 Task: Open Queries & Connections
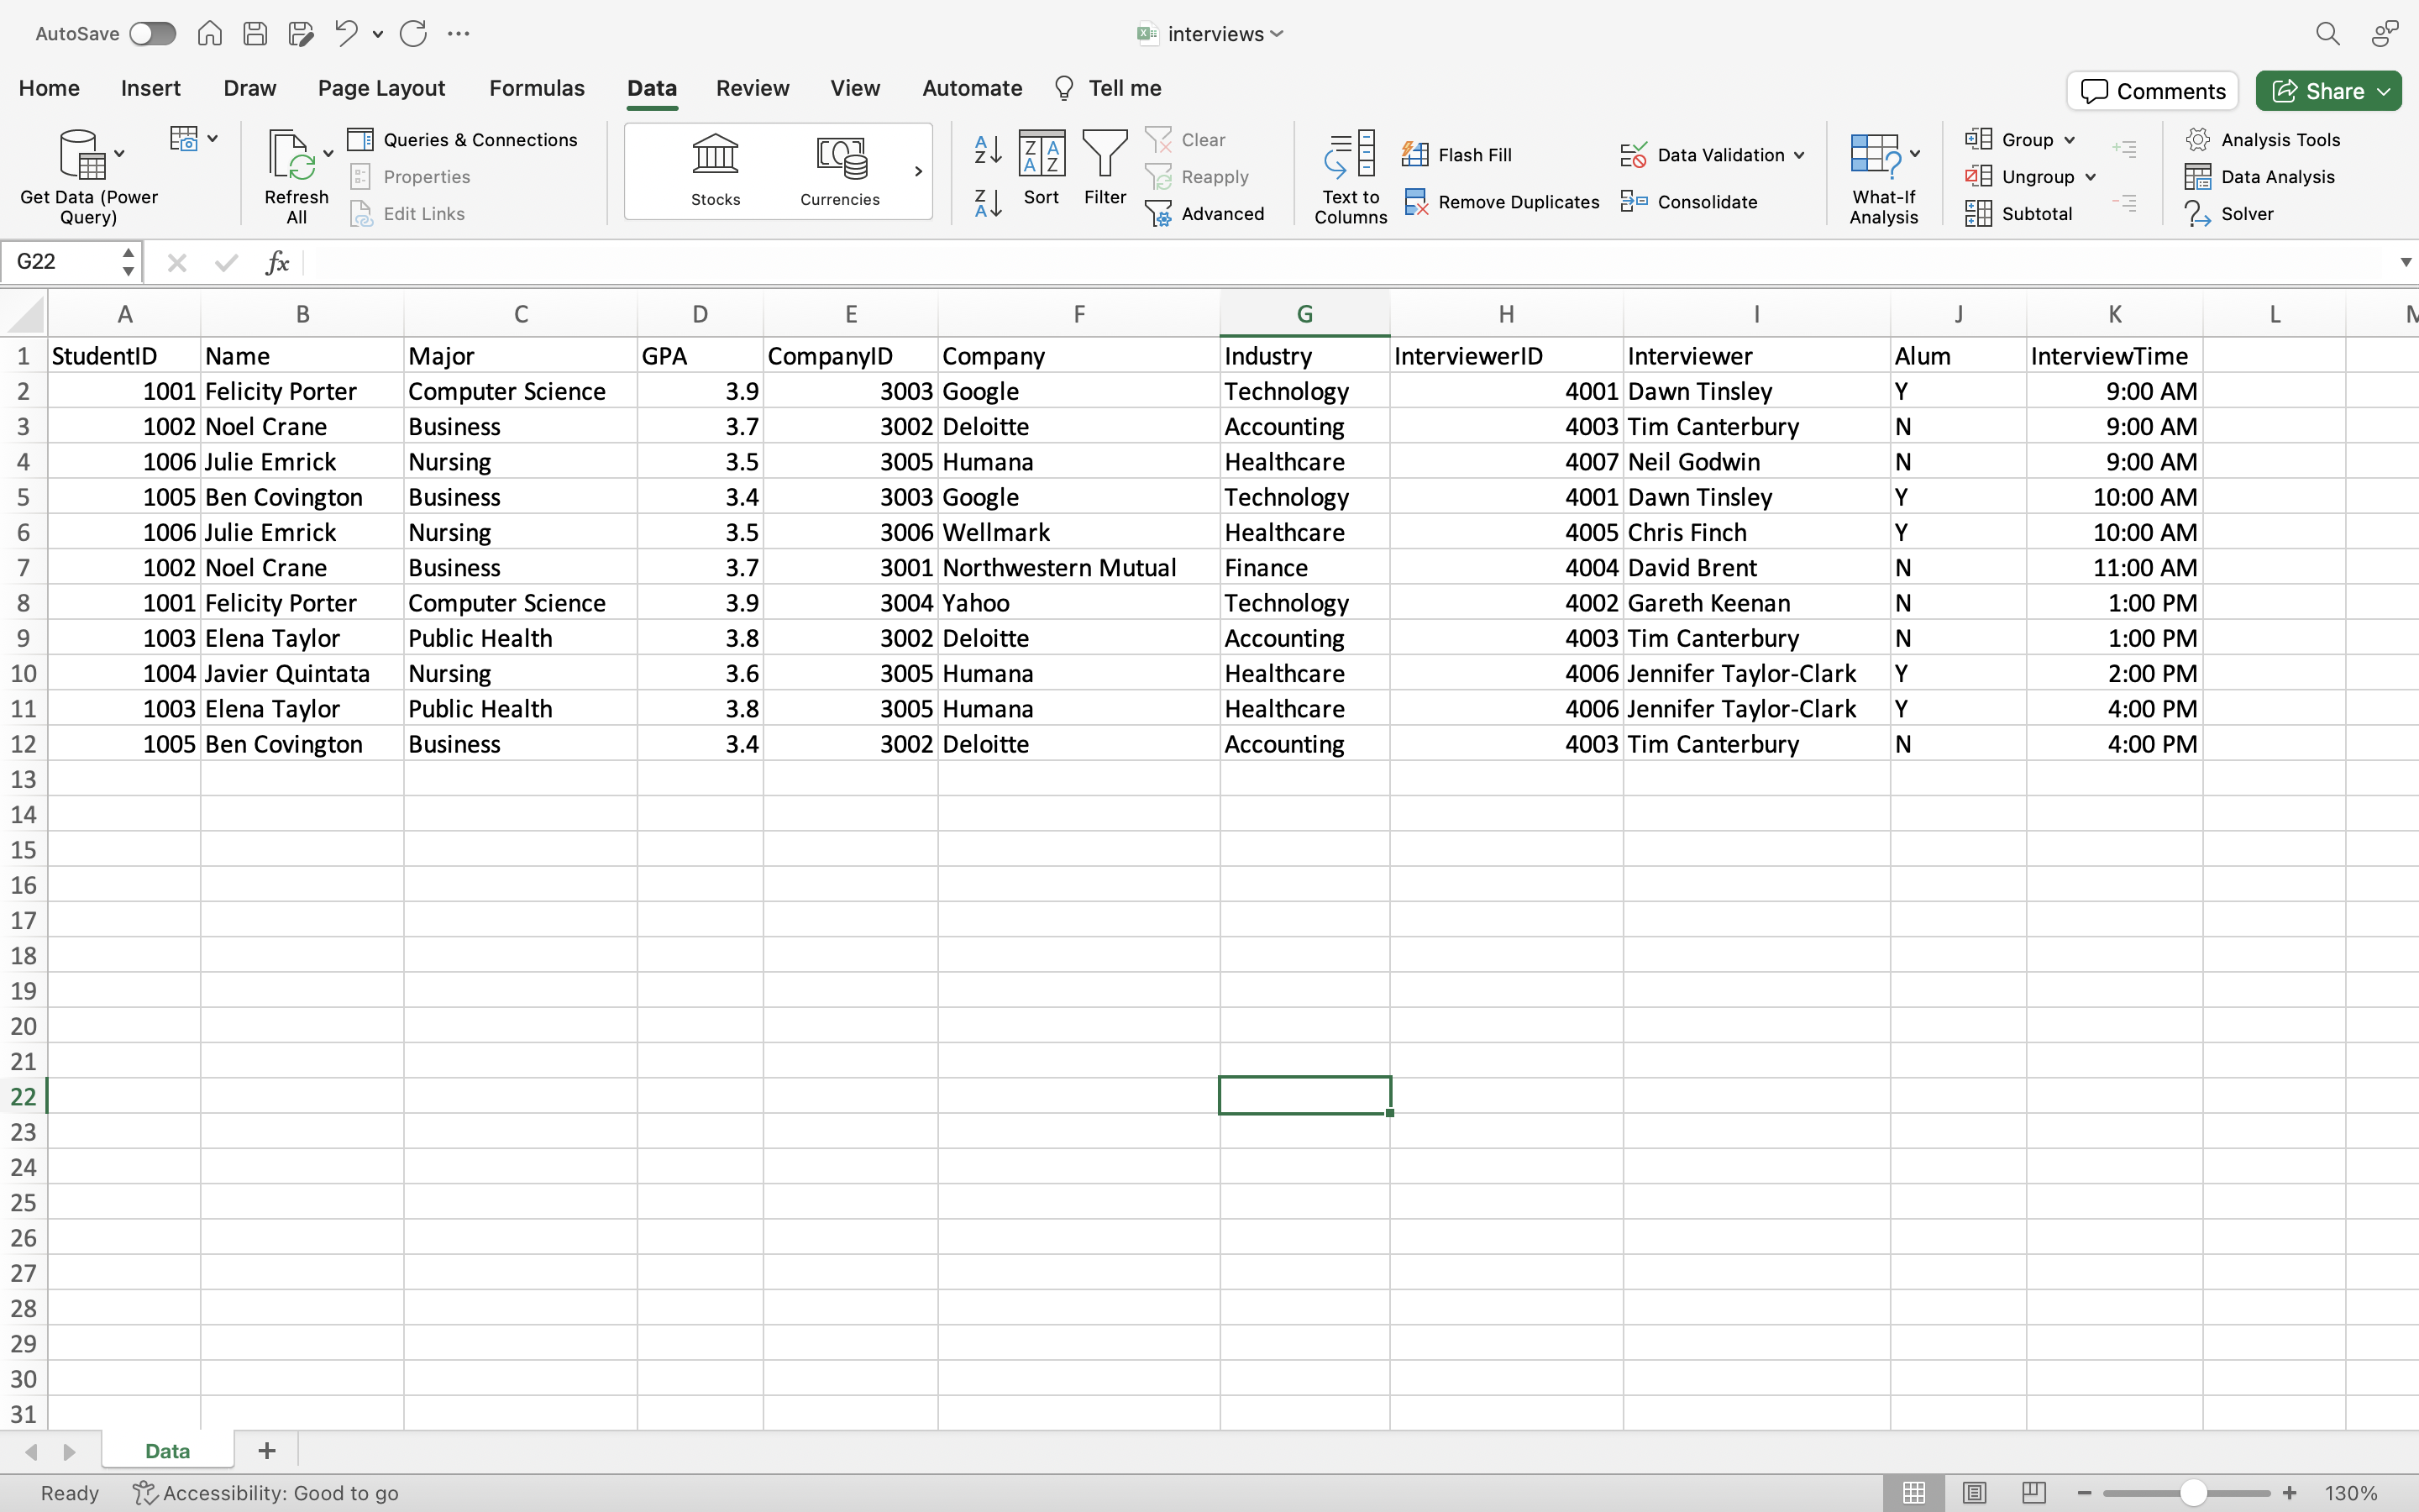(463, 139)
